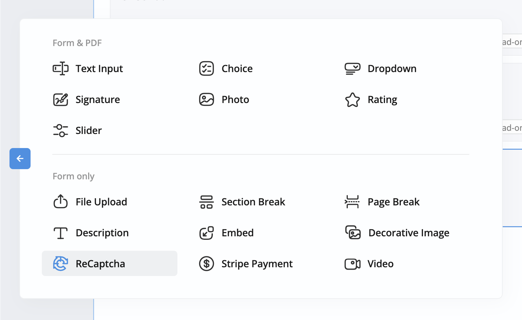Image resolution: width=522 pixels, height=320 pixels.
Task: Pick the Slider label text
Action: click(x=89, y=130)
